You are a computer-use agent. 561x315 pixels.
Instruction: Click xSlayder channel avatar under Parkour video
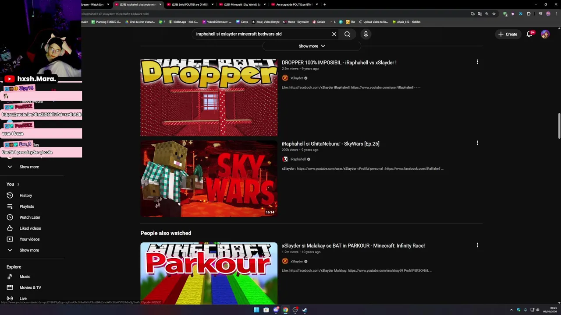point(285,261)
